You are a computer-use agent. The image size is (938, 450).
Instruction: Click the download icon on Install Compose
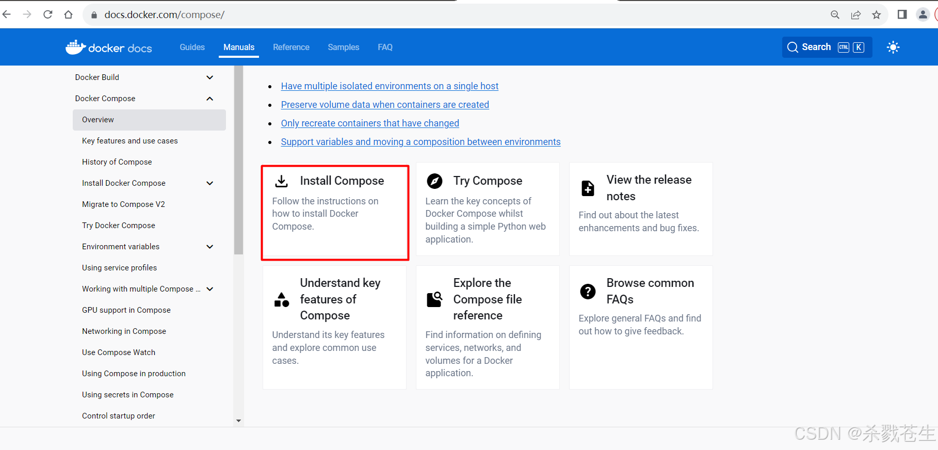[281, 181]
